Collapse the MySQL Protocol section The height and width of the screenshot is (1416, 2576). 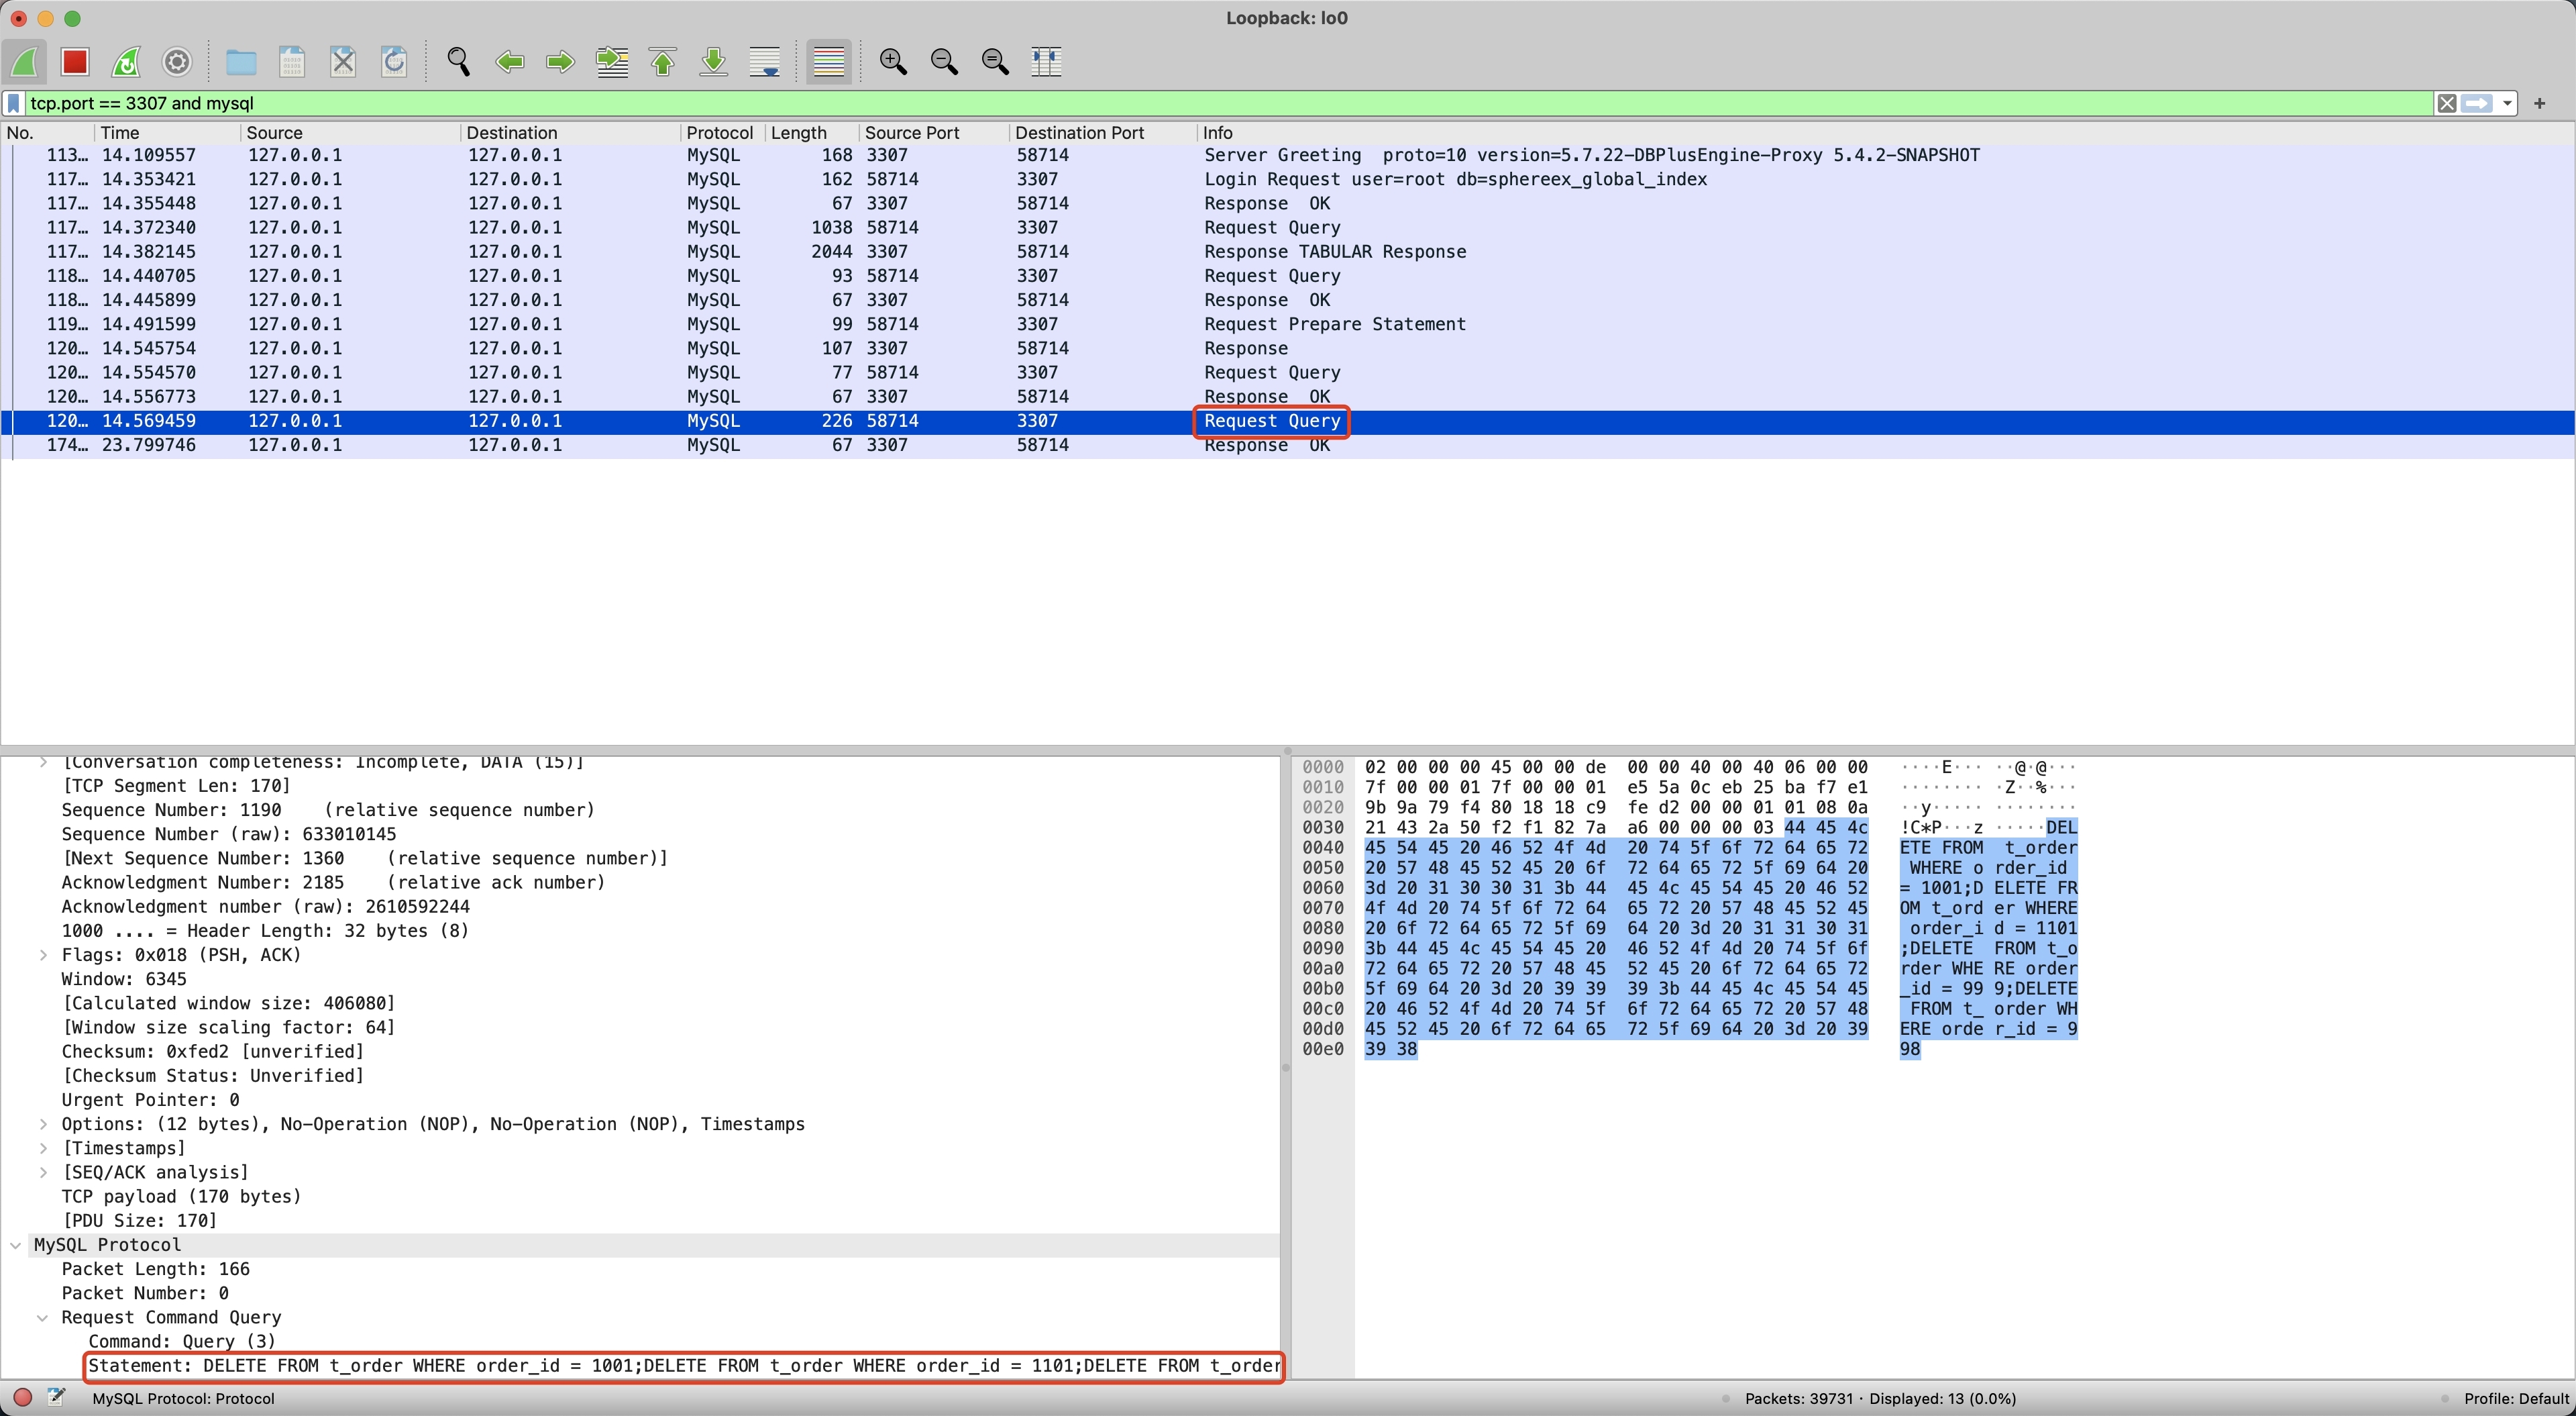[16, 1245]
